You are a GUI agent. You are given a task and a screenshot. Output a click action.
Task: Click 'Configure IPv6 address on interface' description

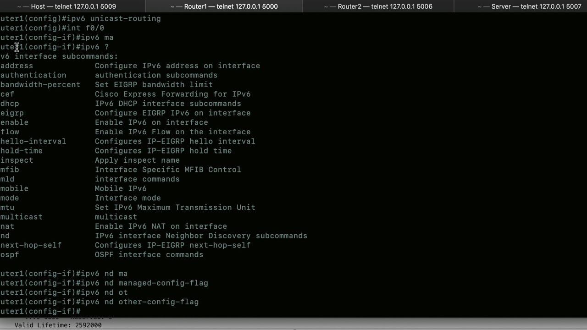[177, 66]
